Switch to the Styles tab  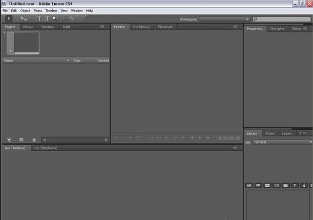coord(270,134)
